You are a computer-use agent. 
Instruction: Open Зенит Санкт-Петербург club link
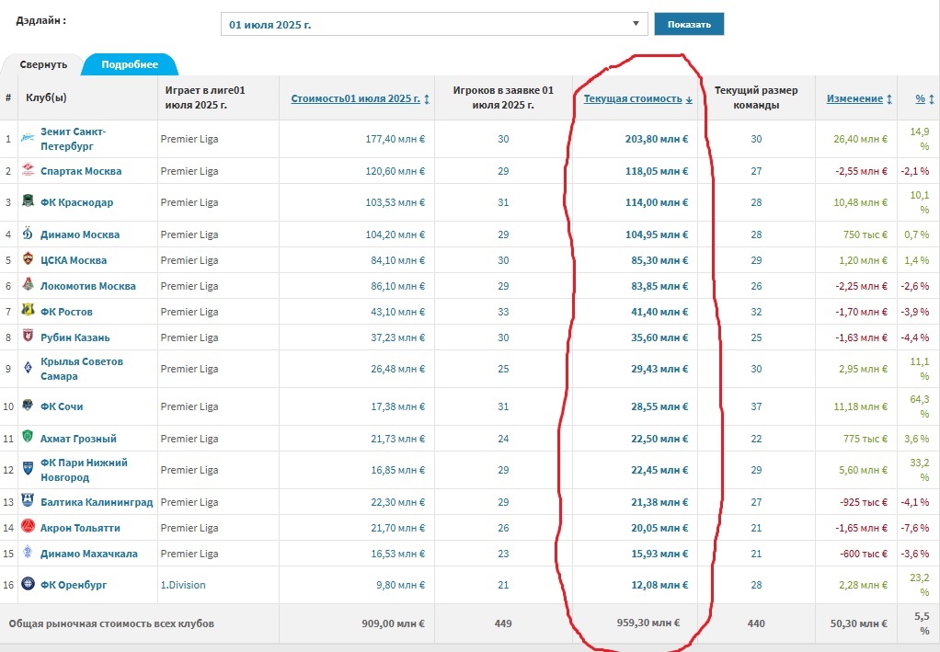tap(74, 139)
